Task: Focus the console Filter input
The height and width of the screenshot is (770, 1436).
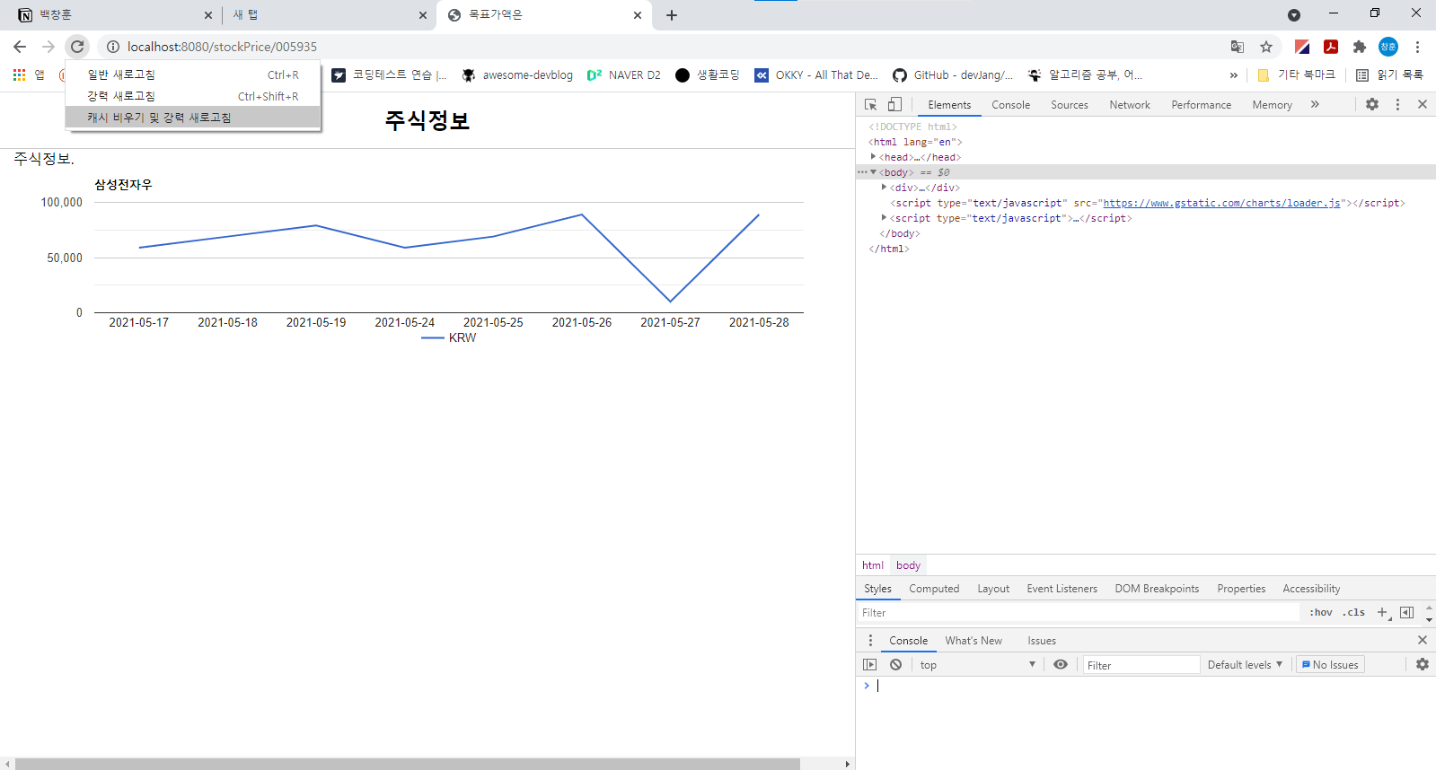Action: [1141, 665]
